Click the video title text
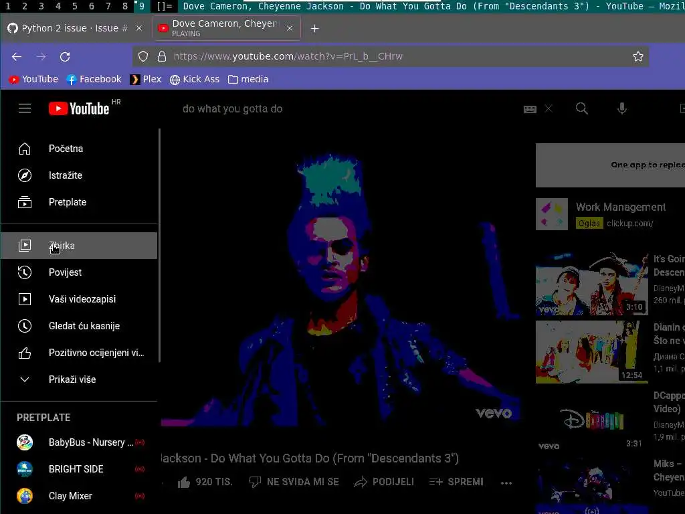Image resolution: width=685 pixels, height=514 pixels. 310,458
